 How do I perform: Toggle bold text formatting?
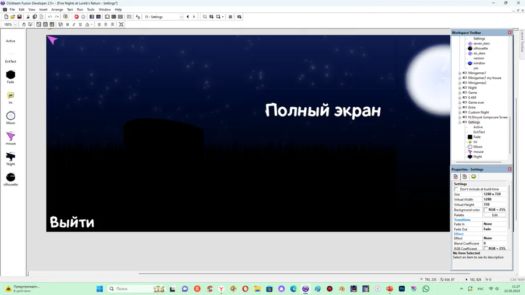pyautogui.click(x=68, y=24)
